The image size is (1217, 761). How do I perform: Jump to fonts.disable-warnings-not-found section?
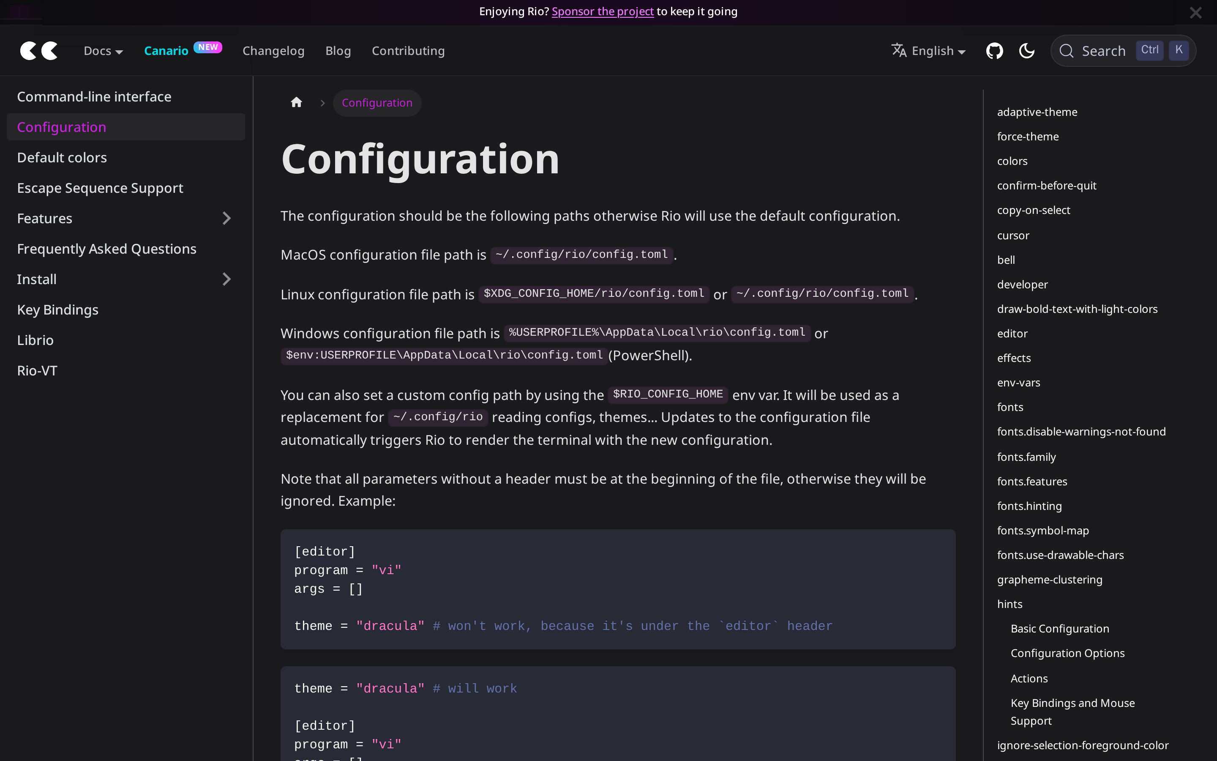point(1081,431)
